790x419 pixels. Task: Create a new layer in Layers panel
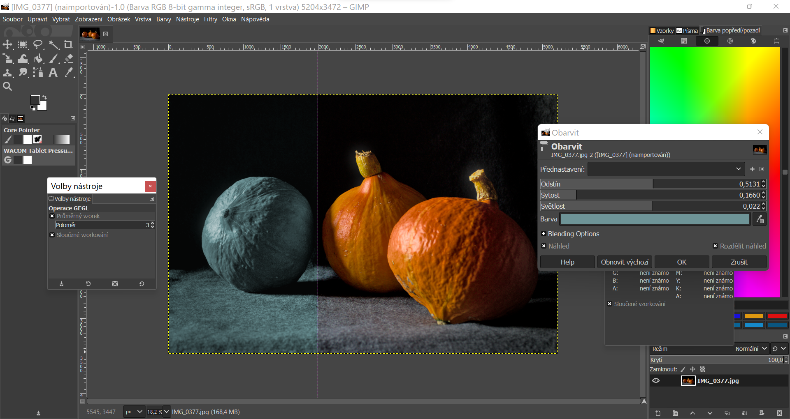(658, 413)
